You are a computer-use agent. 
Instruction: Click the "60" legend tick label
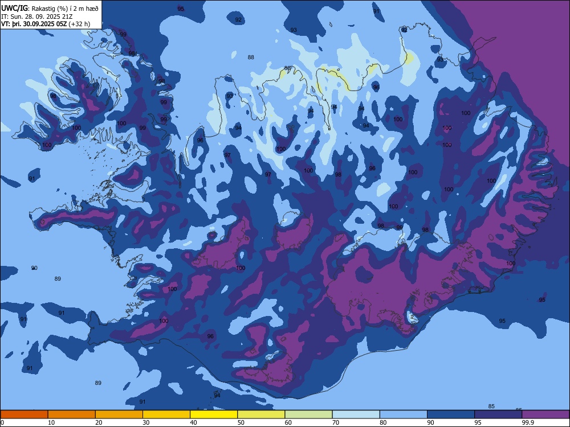tap(288, 422)
